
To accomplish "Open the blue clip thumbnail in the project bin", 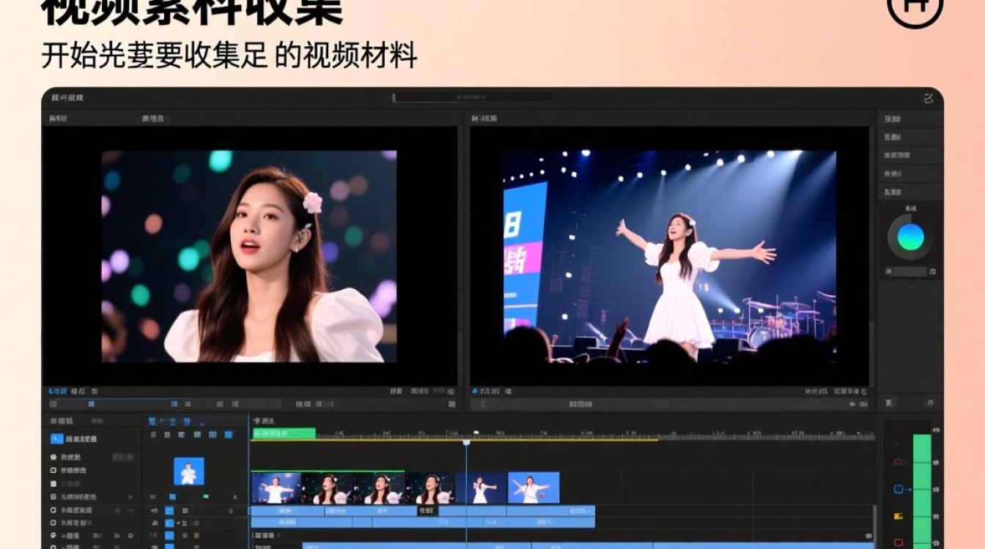I will [x=189, y=471].
